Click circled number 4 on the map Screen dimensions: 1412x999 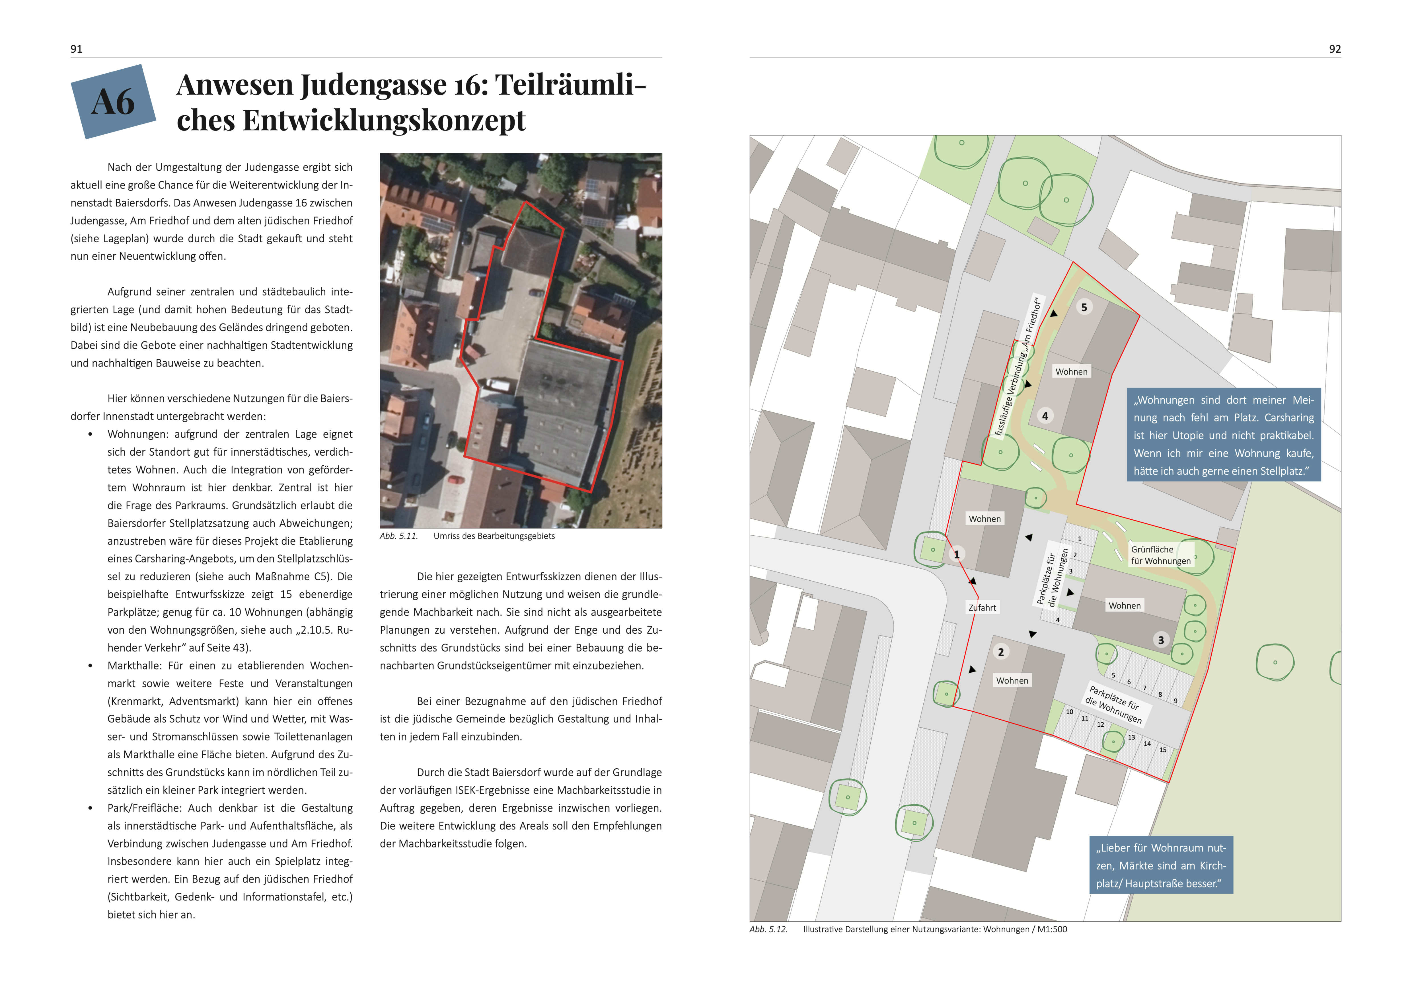point(1045,416)
